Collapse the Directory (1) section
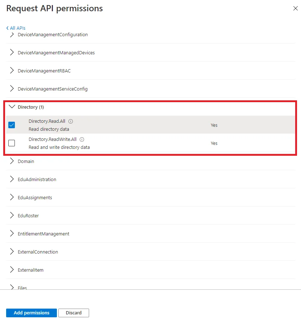Screen dimensions: 301x322 [x=12, y=107]
